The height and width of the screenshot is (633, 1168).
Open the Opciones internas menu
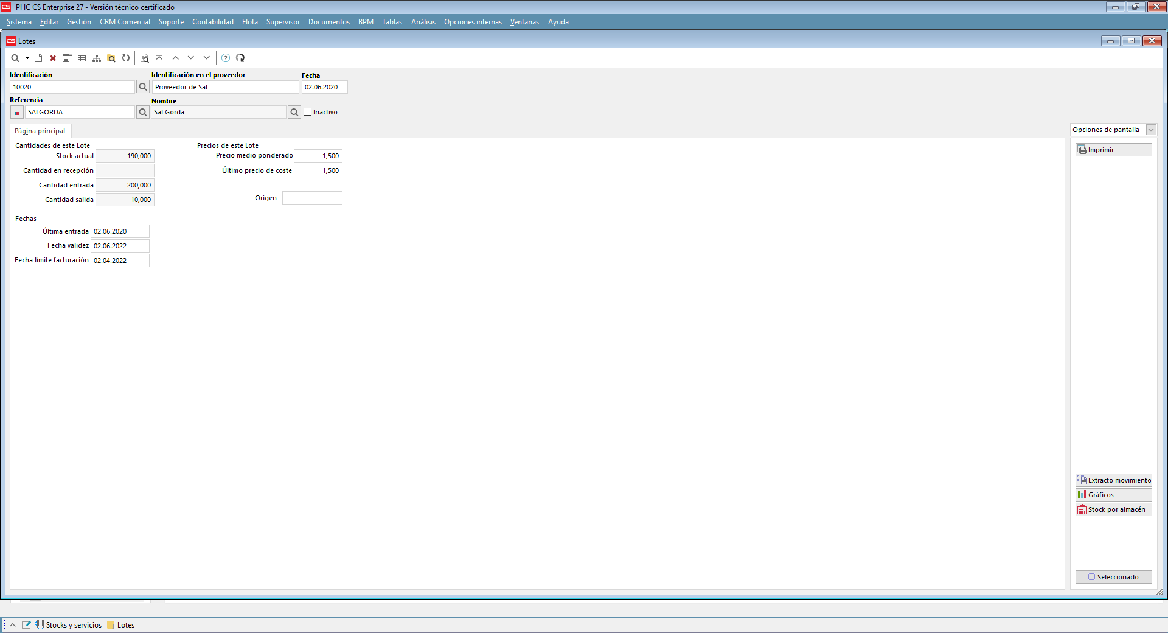(473, 22)
